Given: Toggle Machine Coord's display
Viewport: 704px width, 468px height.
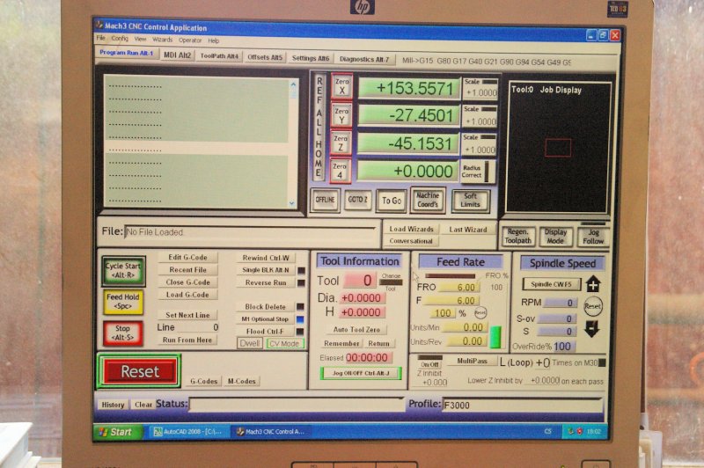Looking at the screenshot, I should click(x=427, y=200).
